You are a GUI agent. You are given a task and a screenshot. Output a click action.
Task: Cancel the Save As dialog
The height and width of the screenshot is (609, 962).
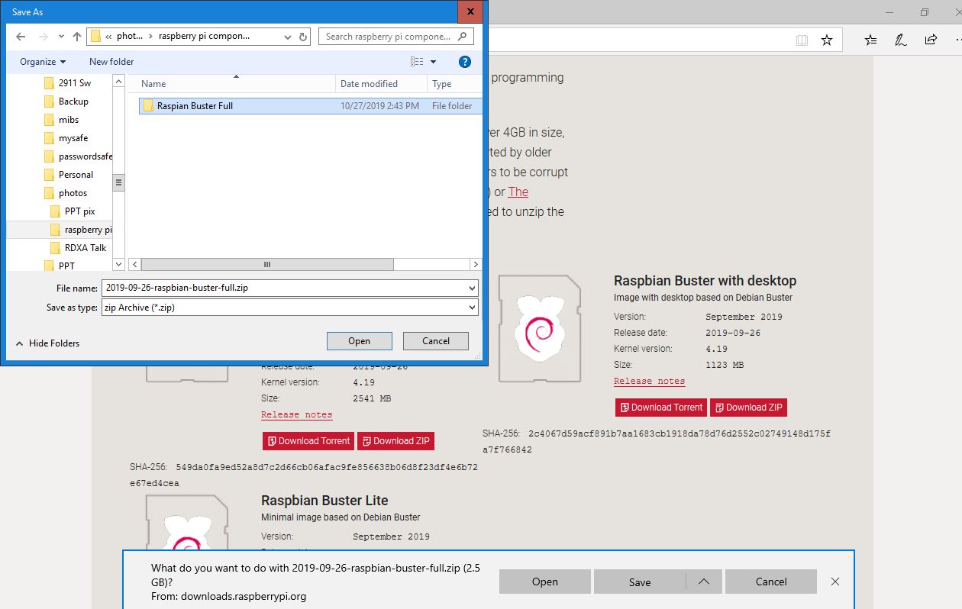436,341
